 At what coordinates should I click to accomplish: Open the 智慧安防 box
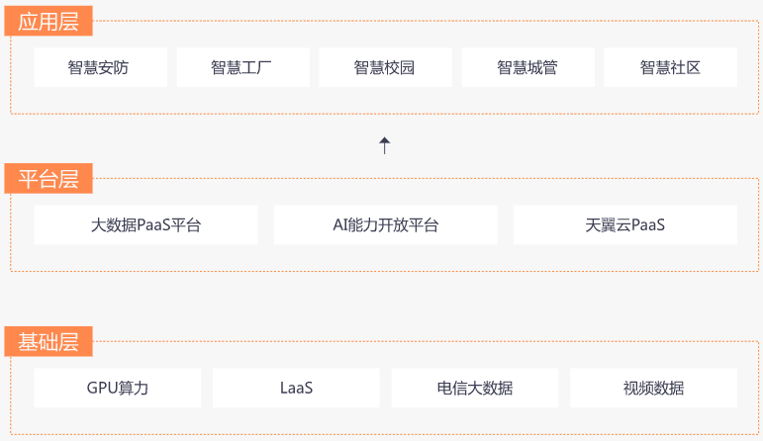click(x=100, y=67)
